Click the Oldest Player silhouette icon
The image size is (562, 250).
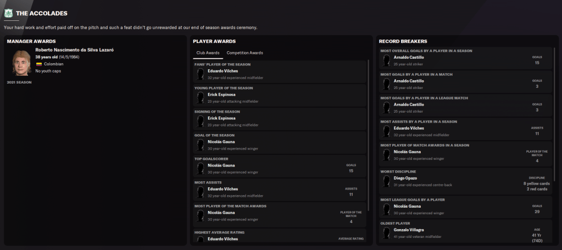387,232
